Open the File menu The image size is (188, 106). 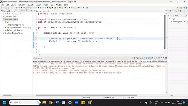[2, 5]
